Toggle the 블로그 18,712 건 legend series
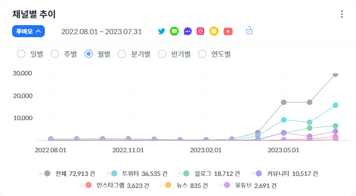Screen dimensions: 356x196 click(x=208, y=173)
